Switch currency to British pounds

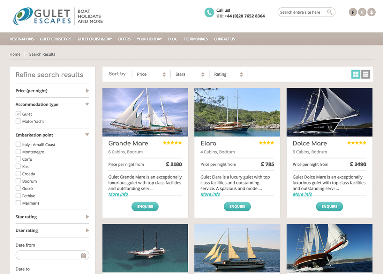[x=353, y=12]
